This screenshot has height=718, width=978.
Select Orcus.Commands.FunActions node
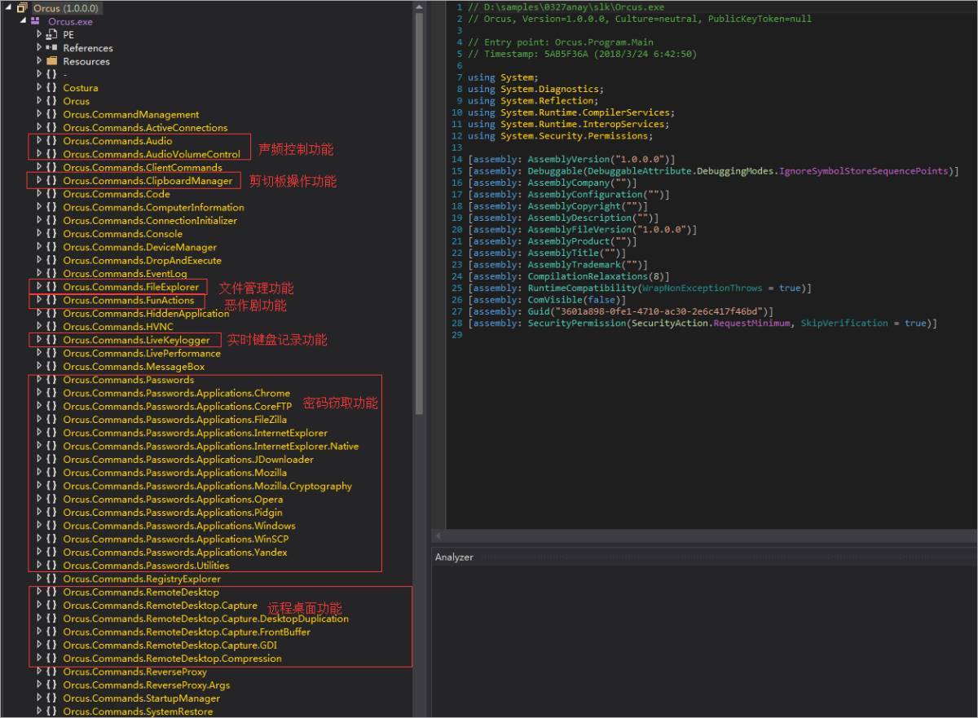129,300
